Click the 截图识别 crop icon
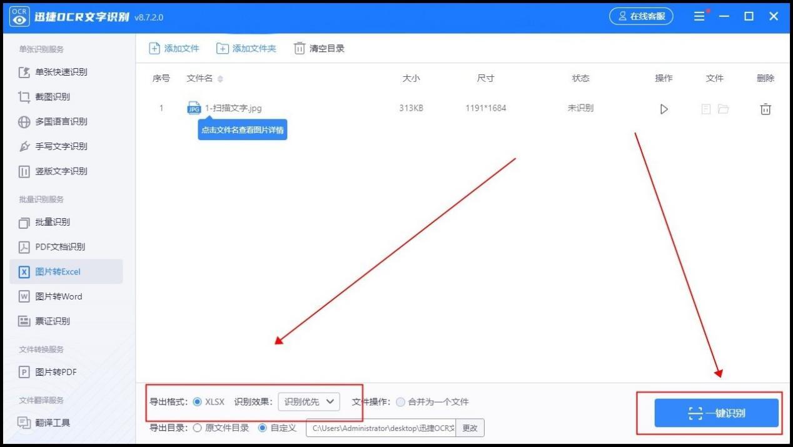The width and height of the screenshot is (793, 447). 24,97
